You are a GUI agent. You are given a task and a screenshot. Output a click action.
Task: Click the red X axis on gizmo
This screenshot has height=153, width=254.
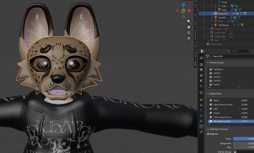pyautogui.click(x=189, y=11)
